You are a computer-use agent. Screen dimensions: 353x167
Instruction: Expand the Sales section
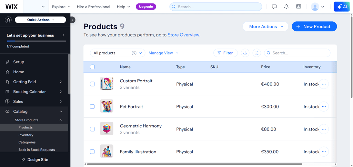34,102
